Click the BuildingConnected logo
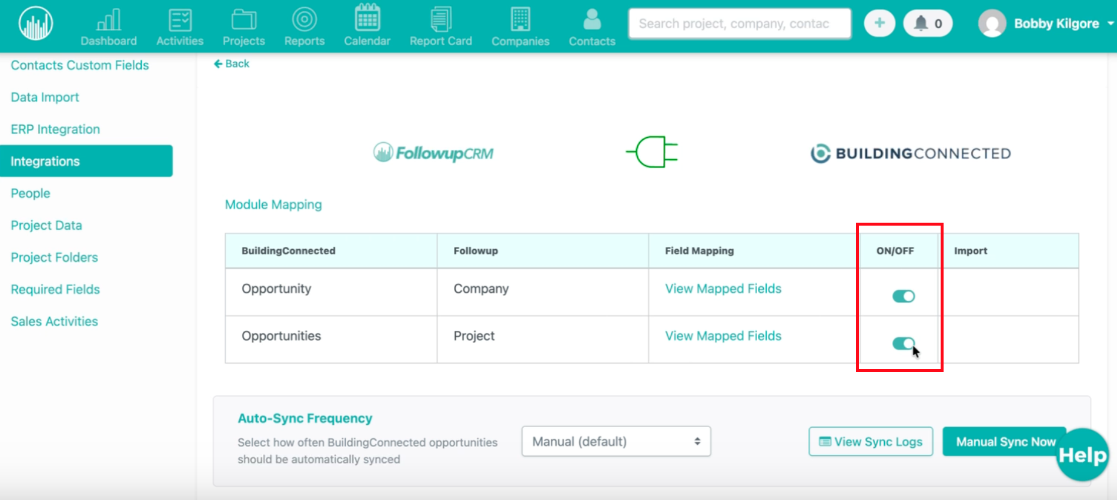The width and height of the screenshot is (1117, 500). [x=911, y=153]
